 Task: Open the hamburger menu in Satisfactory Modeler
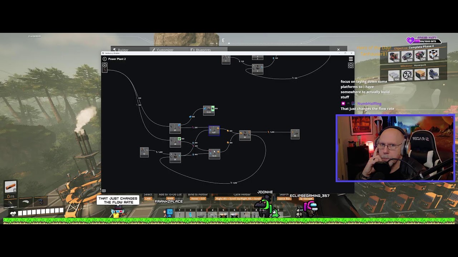coord(351,59)
